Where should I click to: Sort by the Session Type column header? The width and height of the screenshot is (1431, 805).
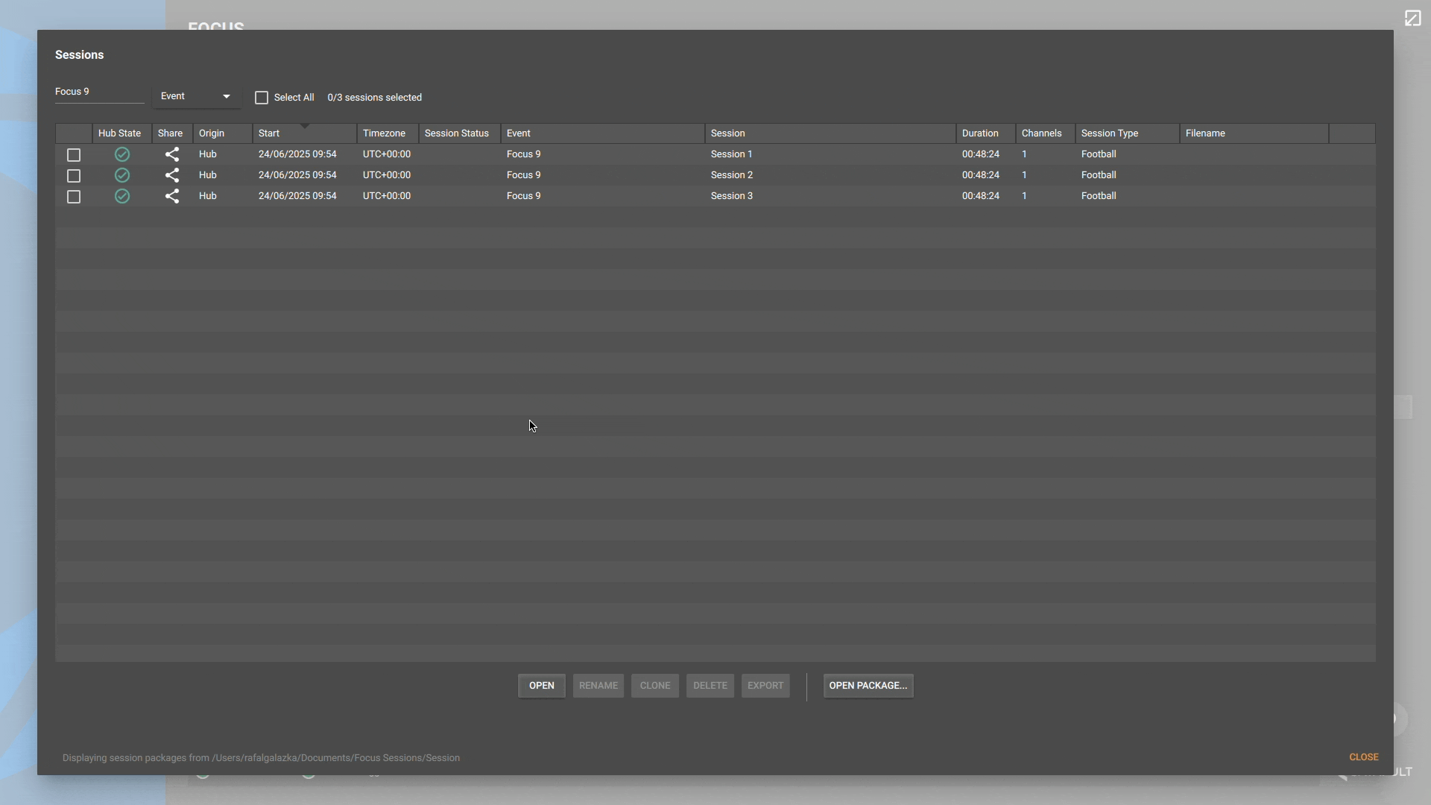point(1128,133)
